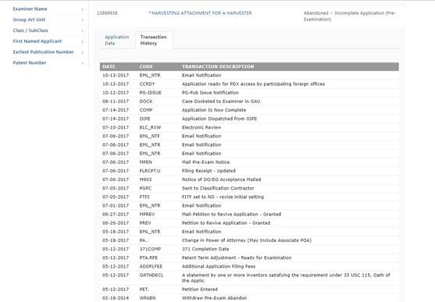Expand the Group Art Unit filter
Viewport: 435px width, 302px height.
point(48,20)
